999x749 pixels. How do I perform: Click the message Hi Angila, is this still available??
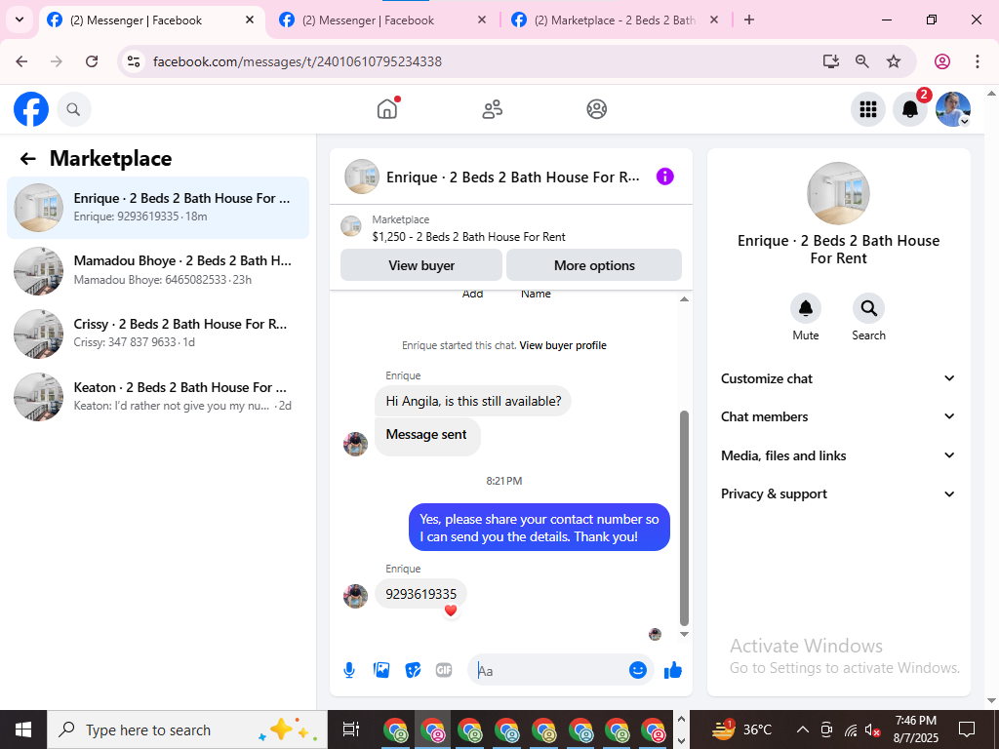(473, 401)
